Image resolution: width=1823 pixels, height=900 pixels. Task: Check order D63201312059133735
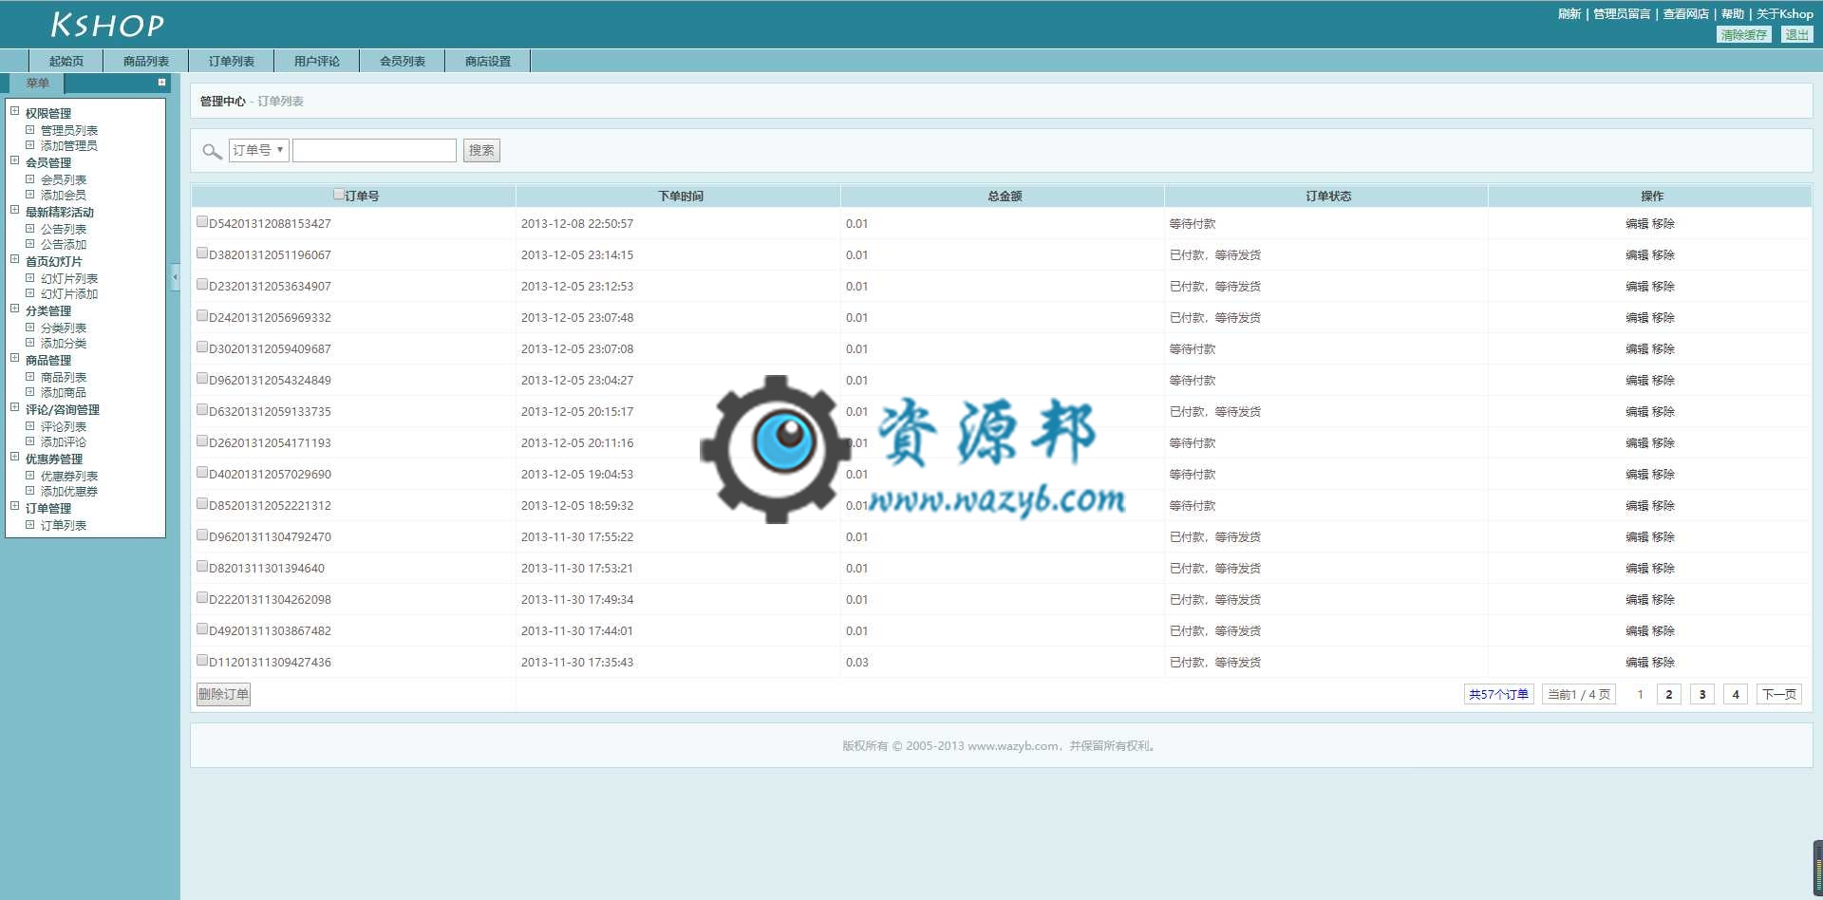pos(202,410)
